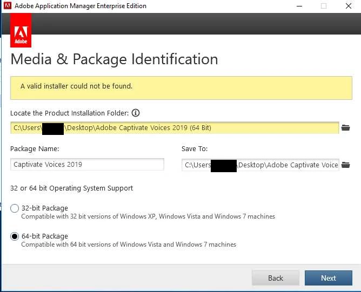Click the 'Package Name:' label
This screenshot has height=292, width=361.
(35, 149)
